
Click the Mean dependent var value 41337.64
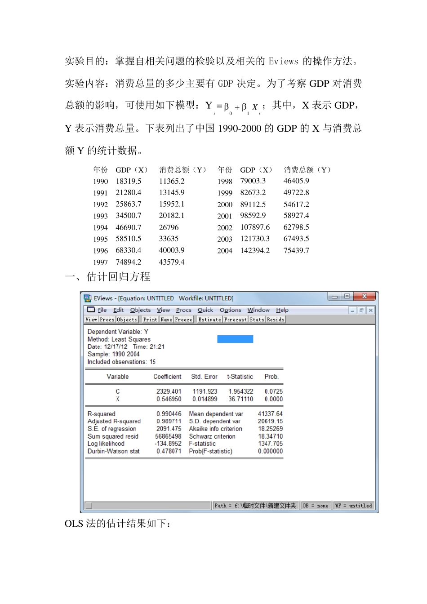click(x=271, y=414)
